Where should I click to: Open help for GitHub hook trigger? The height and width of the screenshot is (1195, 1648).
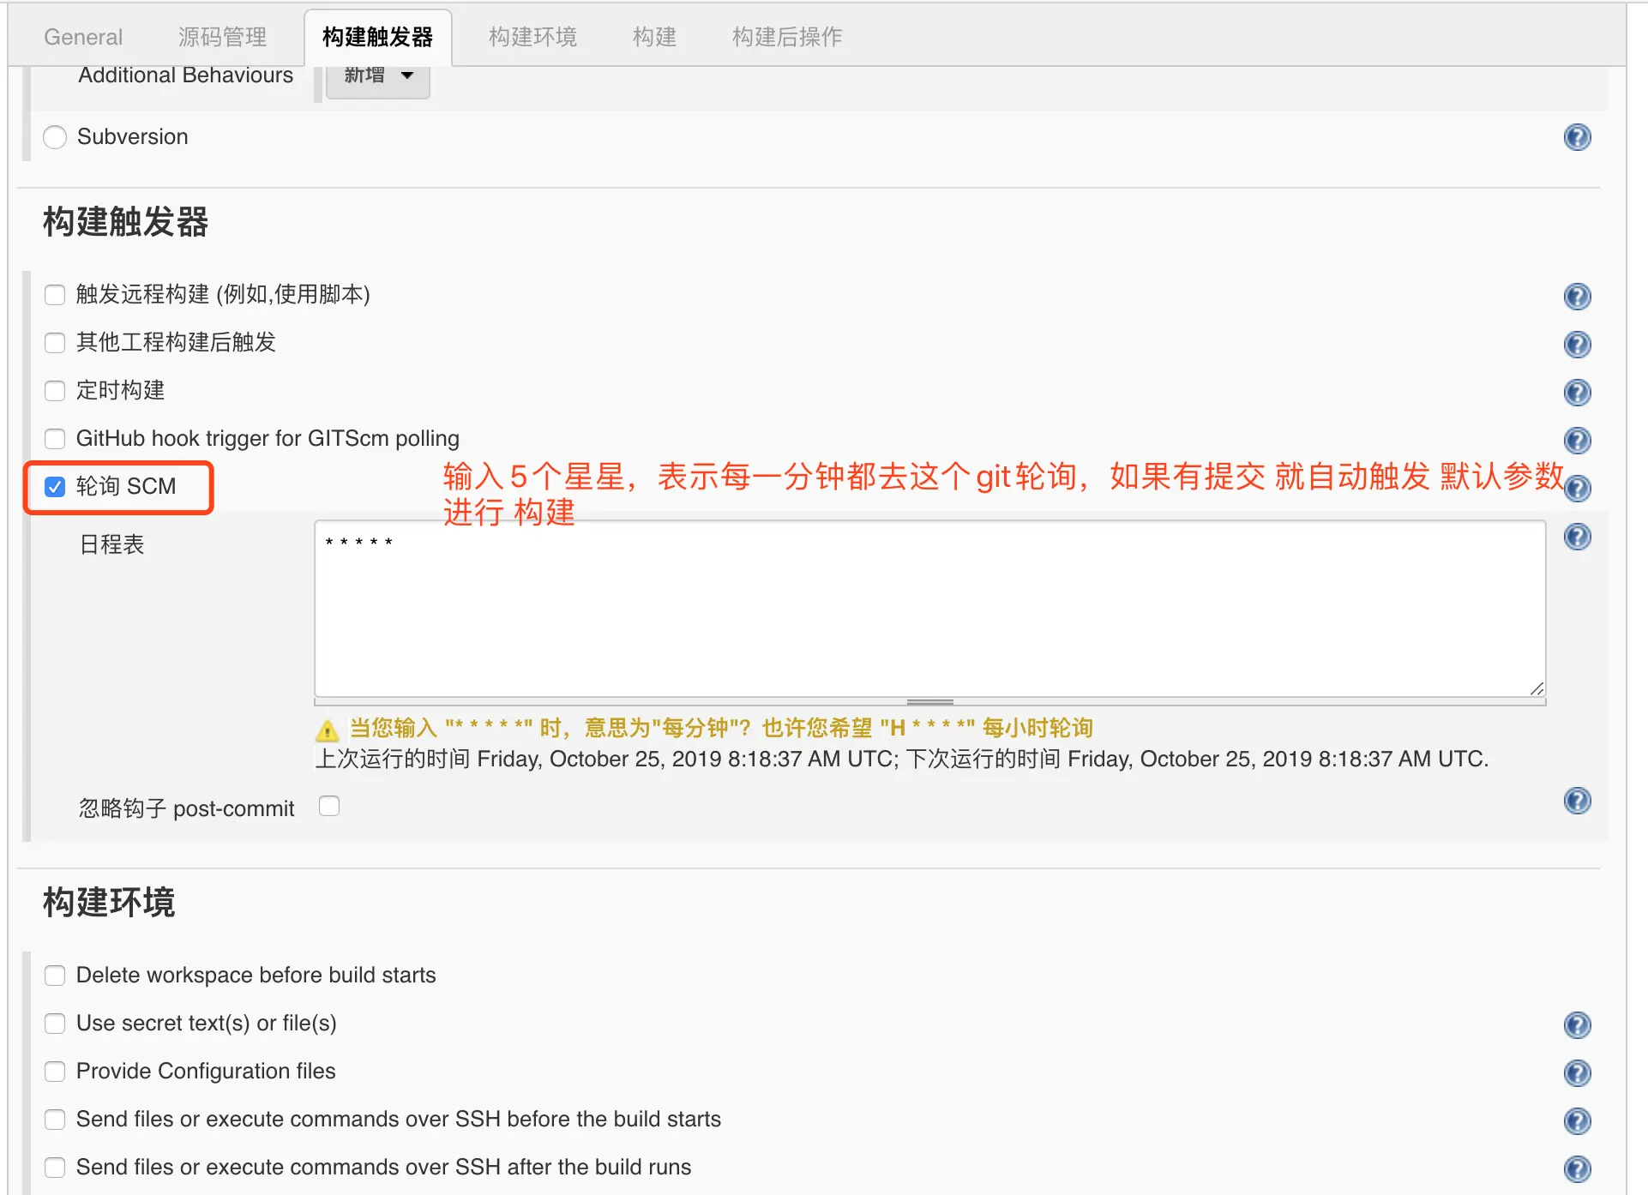pos(1577,441)
